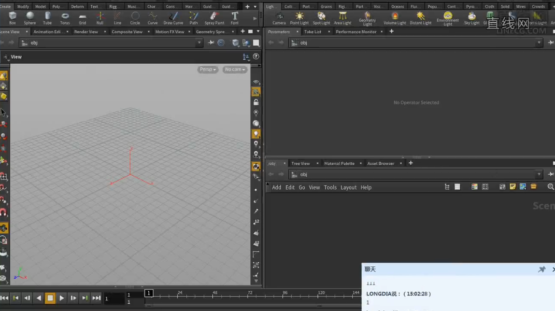Toggle the viewport headlight bulb

pyautogui.click(x=256, y=134)
